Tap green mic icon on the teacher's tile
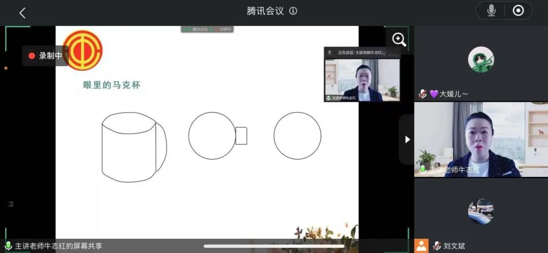Screen dimensions: 548x253 coord(423,169)
